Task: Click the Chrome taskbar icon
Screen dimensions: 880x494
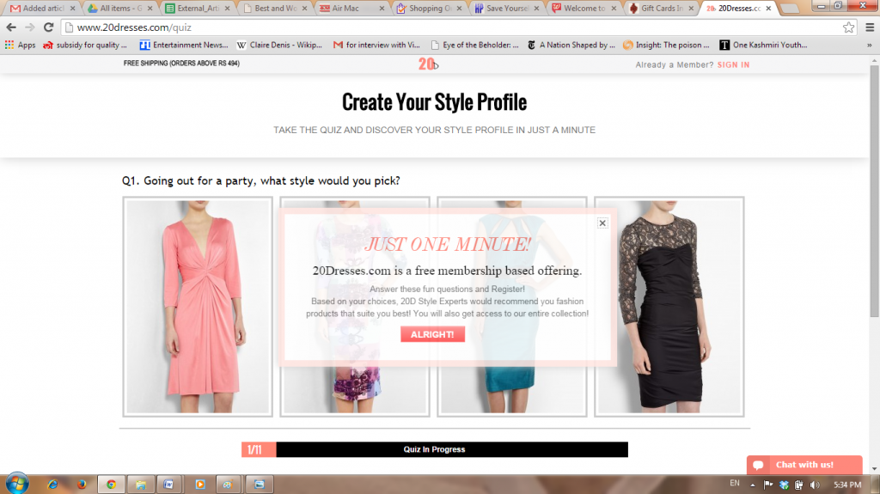Action: coord(111,484)
